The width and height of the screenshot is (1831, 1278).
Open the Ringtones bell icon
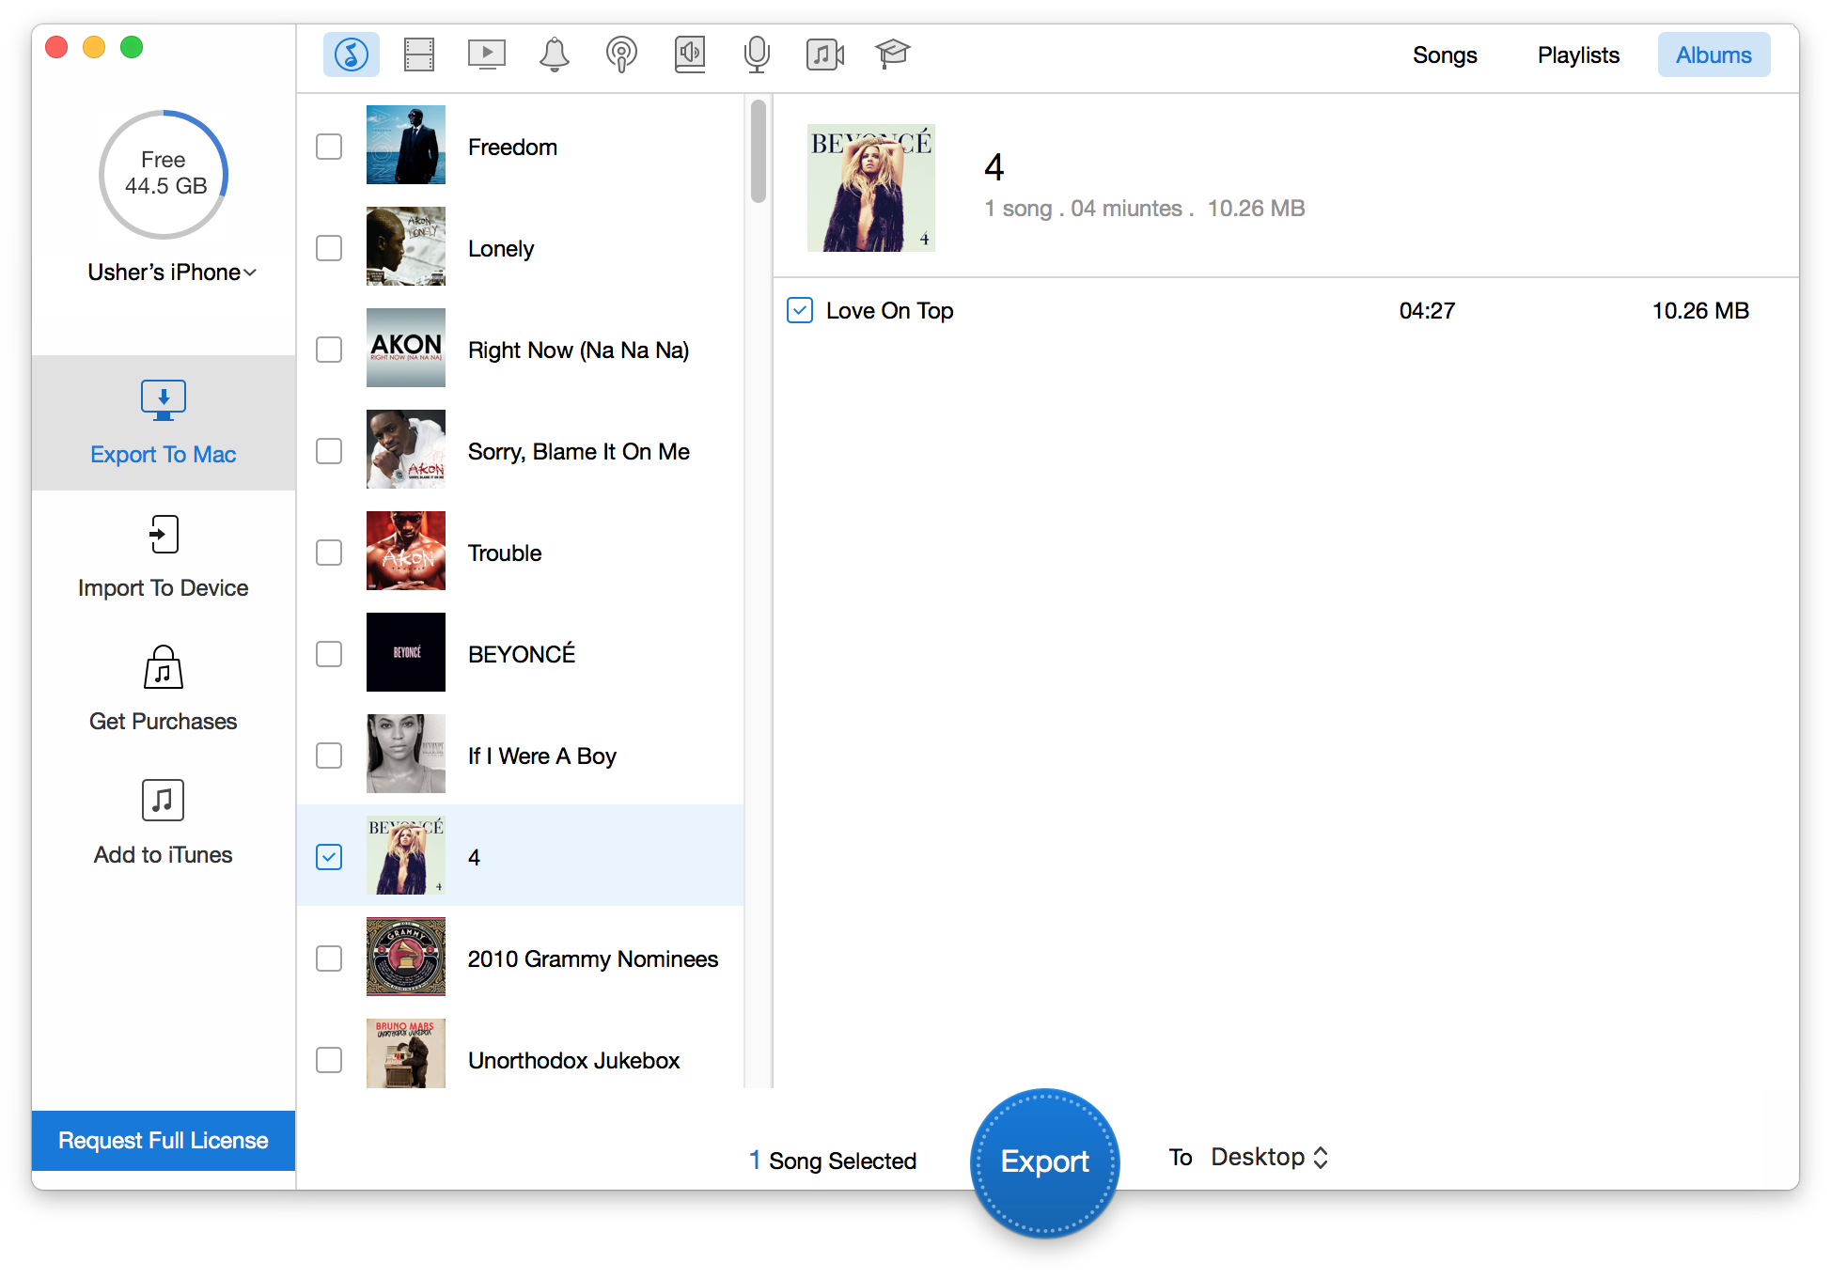click(555, 55)
